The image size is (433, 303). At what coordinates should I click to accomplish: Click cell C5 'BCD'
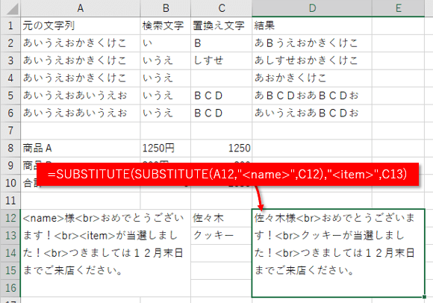pyautogui.click(x=221, y=96)
